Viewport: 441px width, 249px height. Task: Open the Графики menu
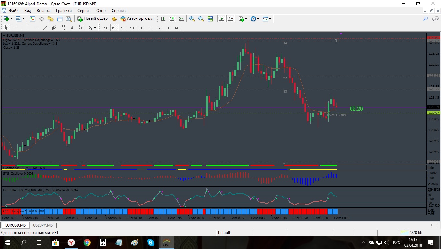(64, 11)
